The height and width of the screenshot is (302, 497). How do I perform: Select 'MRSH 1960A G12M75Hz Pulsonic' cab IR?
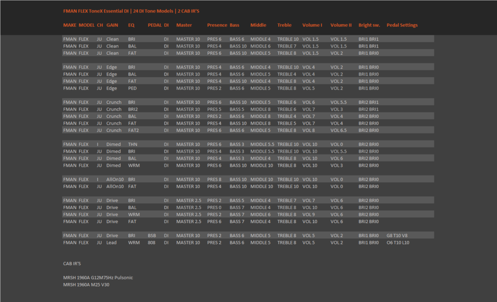tap(98, 278)
